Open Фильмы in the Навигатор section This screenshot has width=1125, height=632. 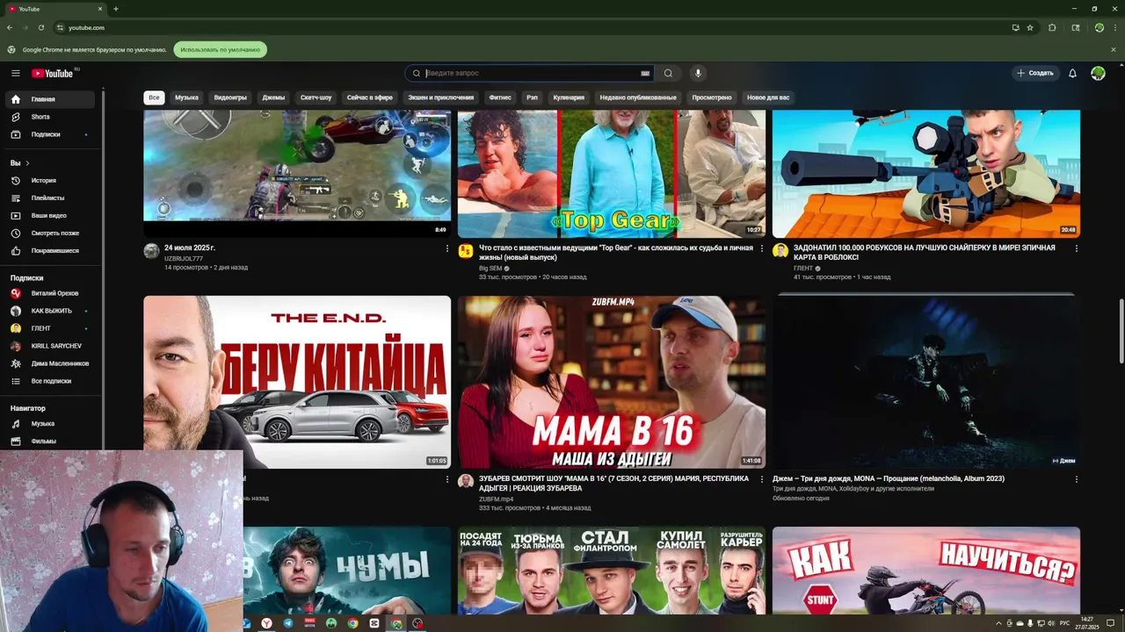click(52, 441)
